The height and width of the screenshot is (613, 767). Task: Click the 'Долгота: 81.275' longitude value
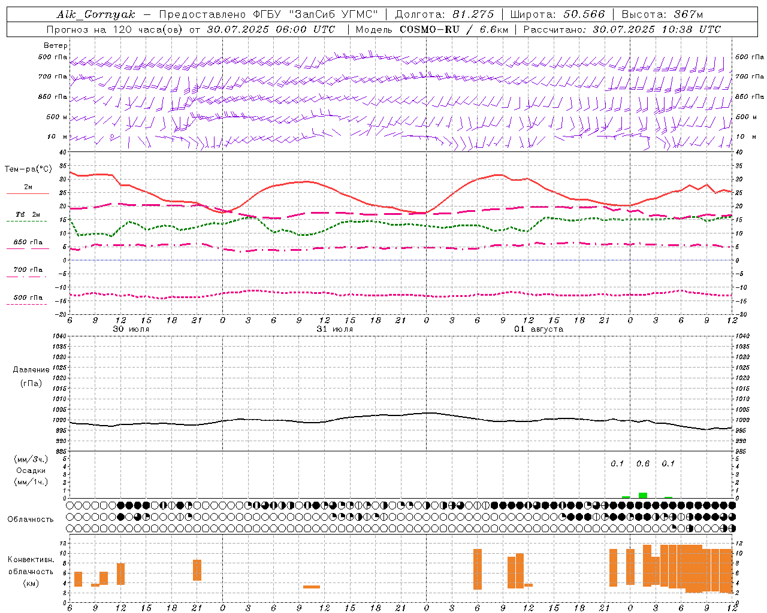point(445,14)
